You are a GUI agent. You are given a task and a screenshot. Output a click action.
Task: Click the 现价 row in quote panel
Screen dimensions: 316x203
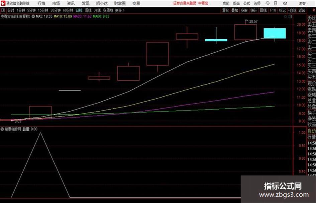(311, 83)
